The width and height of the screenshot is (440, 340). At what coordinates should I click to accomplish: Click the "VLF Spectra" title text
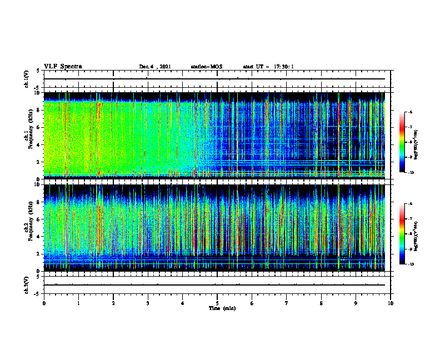[x=63, y=66]
